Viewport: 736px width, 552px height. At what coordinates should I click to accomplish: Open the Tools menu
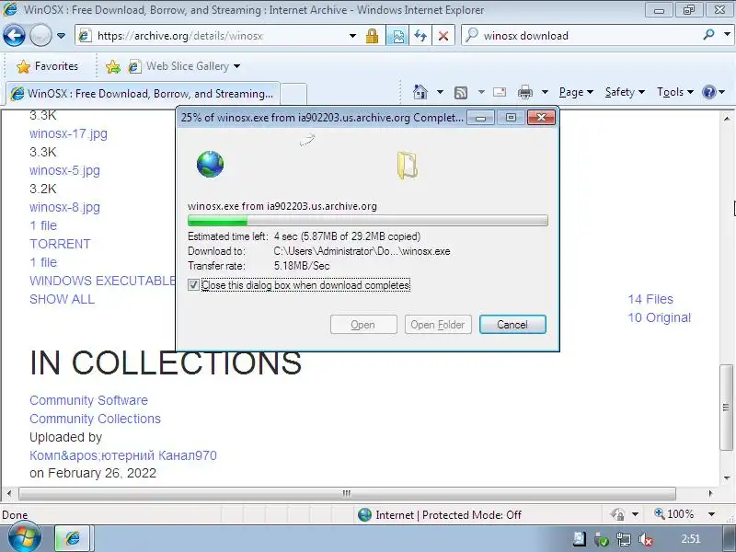[x=675, y=92]
